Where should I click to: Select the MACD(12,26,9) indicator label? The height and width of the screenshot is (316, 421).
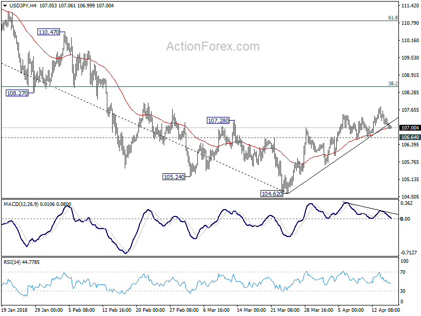(x=21, y=204)
